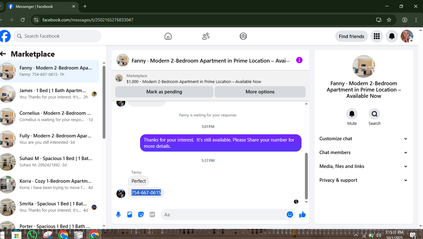Expand the Chat members section
This screenshot has height=239, width=423.
pyautogui.click(x=364, y=153)
